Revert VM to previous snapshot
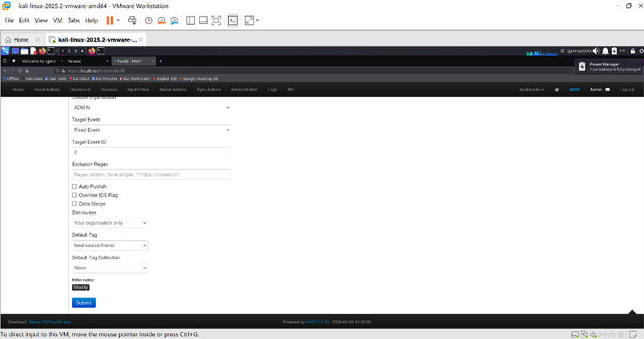This screenshot has width=644, height=339. click(162, 21)
